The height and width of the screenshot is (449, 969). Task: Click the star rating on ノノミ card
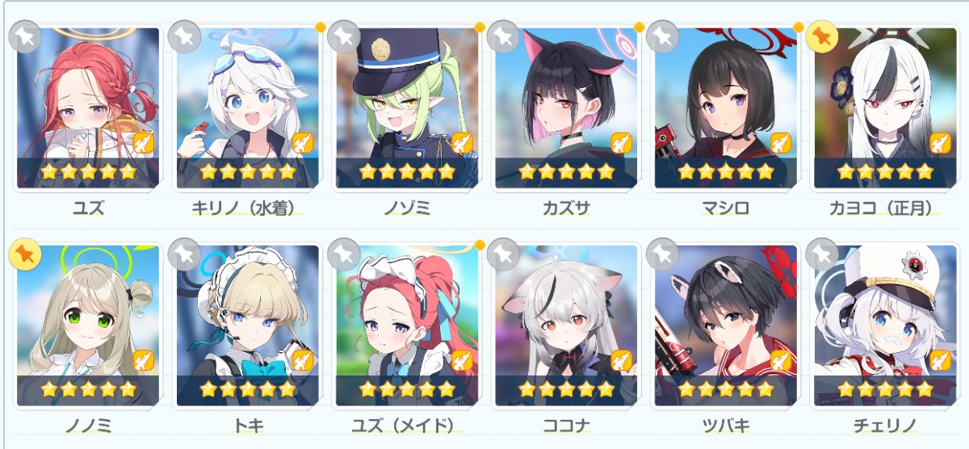(88, 389)
